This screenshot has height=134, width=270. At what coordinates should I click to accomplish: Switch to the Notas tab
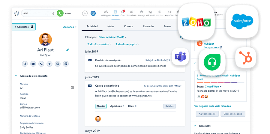111,26
